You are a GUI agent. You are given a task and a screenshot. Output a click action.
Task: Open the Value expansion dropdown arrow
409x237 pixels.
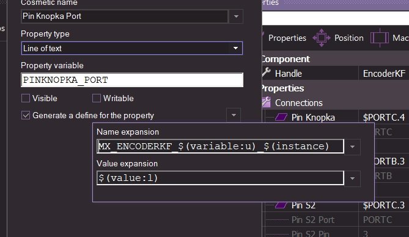352,179
